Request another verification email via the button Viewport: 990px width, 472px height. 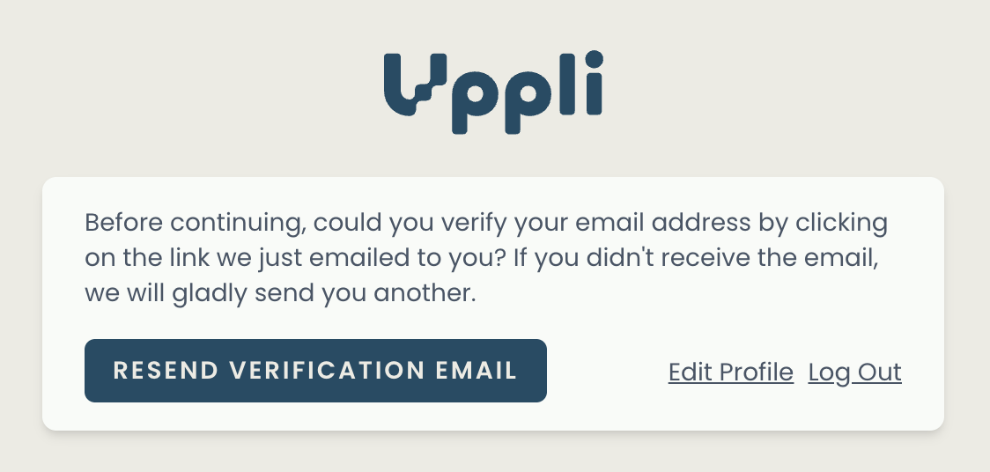pos(315,371)
